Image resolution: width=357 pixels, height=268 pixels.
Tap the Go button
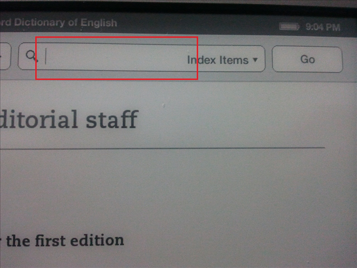tap(308, 59)
